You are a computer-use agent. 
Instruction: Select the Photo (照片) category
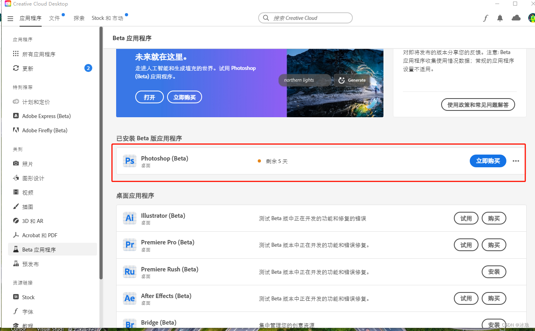(53, 164)
